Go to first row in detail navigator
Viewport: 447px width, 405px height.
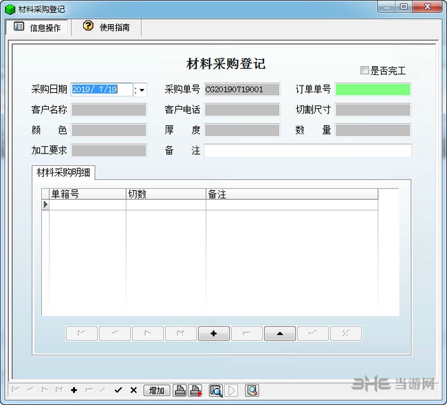pos(82,333)
